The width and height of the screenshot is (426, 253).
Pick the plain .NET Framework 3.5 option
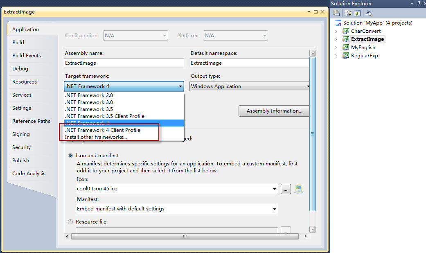pyautogui.click(x=124, y=109)
